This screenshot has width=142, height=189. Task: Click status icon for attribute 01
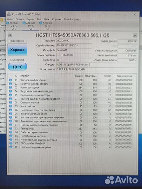(11, 80)
